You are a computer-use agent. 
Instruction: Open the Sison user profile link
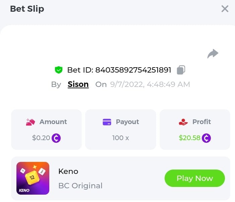78,84
